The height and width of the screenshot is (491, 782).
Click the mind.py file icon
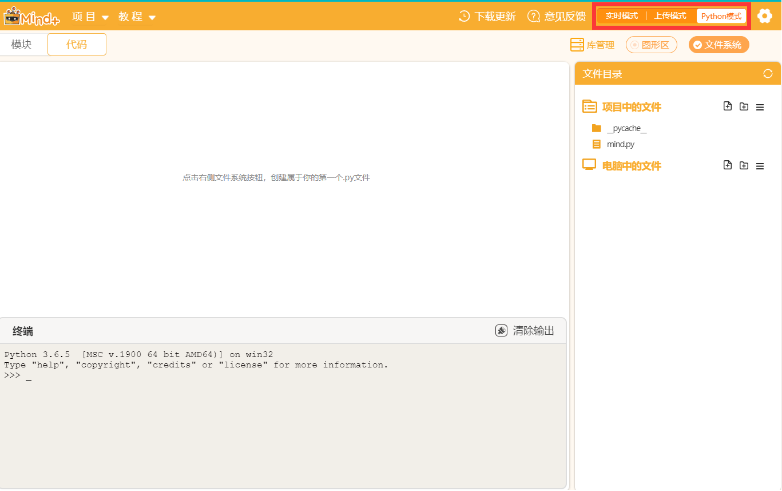597,144
